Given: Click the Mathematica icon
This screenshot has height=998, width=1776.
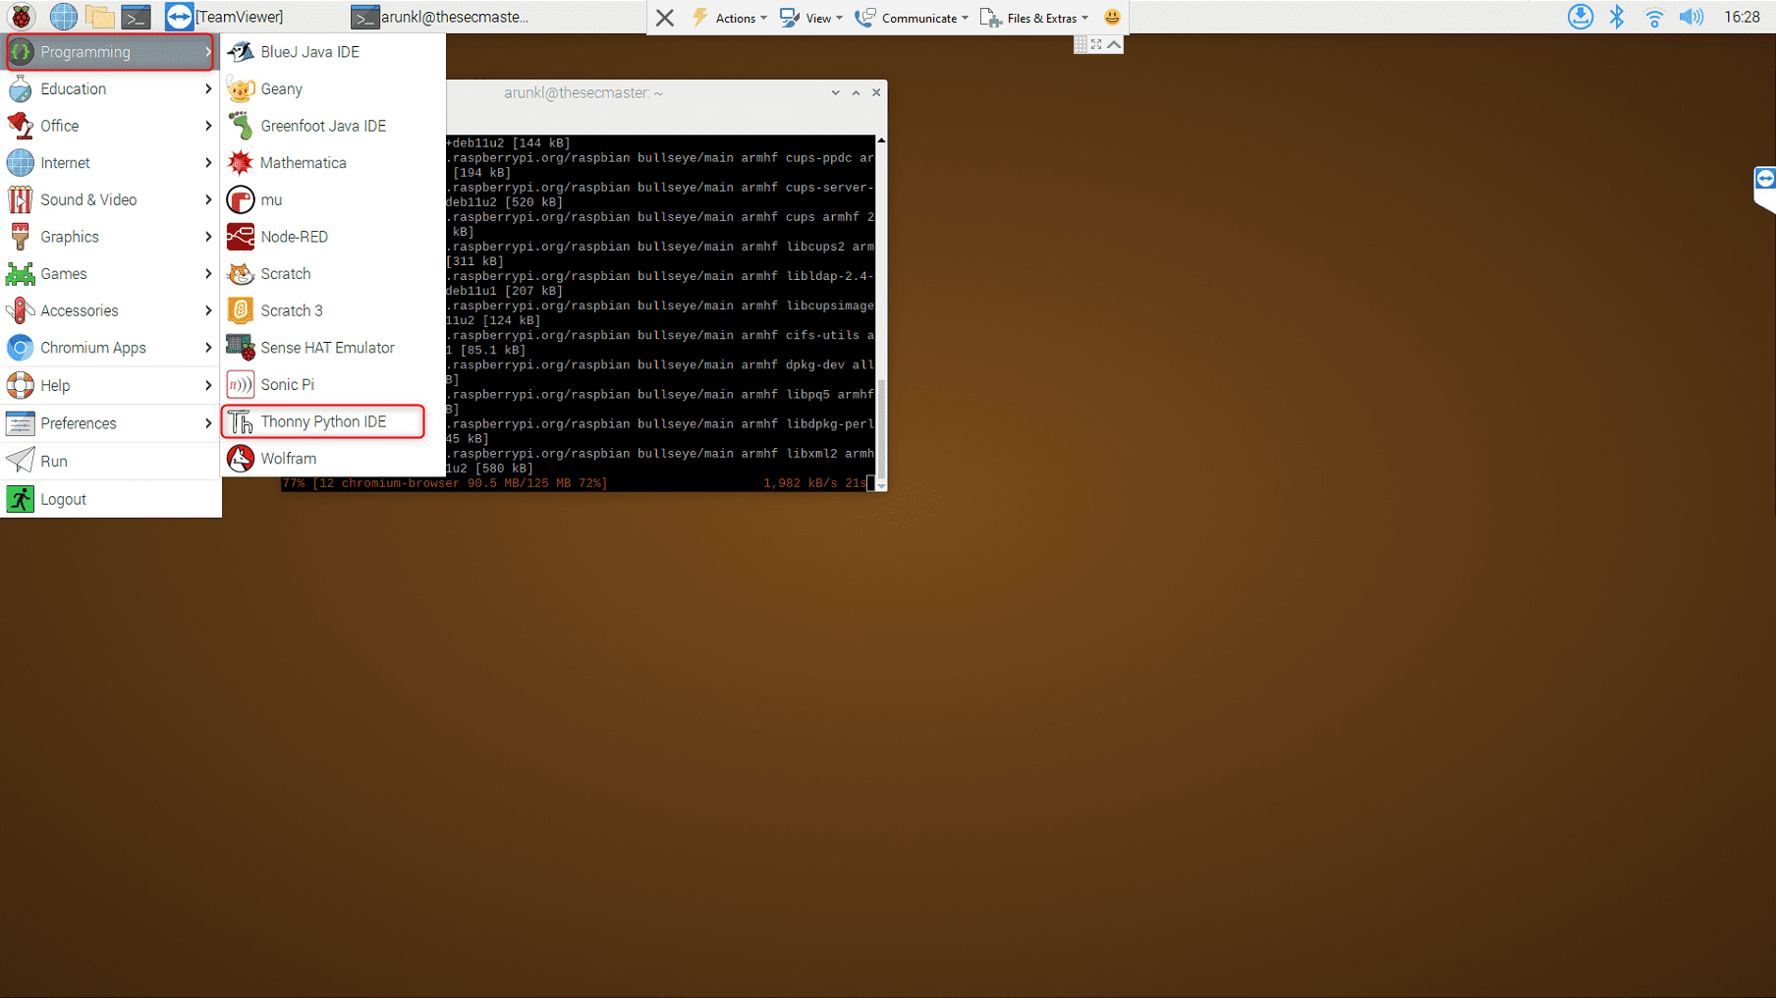Looking at the screenshot, I should point(241,163).
